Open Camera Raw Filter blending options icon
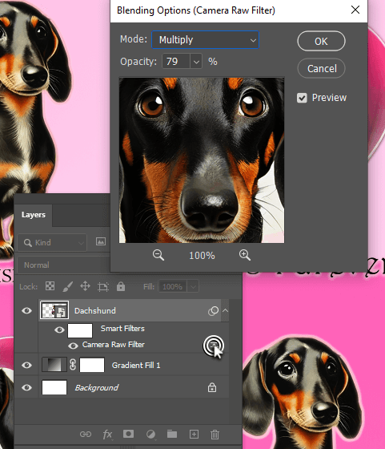The width and height of the screenshot is (385, 449). (x=213, y=345)
